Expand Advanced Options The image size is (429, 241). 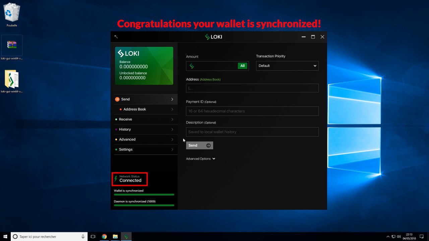click(x=200, y=159)
